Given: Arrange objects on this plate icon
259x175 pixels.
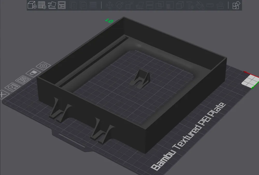Looking at the screenshot, I should click(x=23, y=80).
